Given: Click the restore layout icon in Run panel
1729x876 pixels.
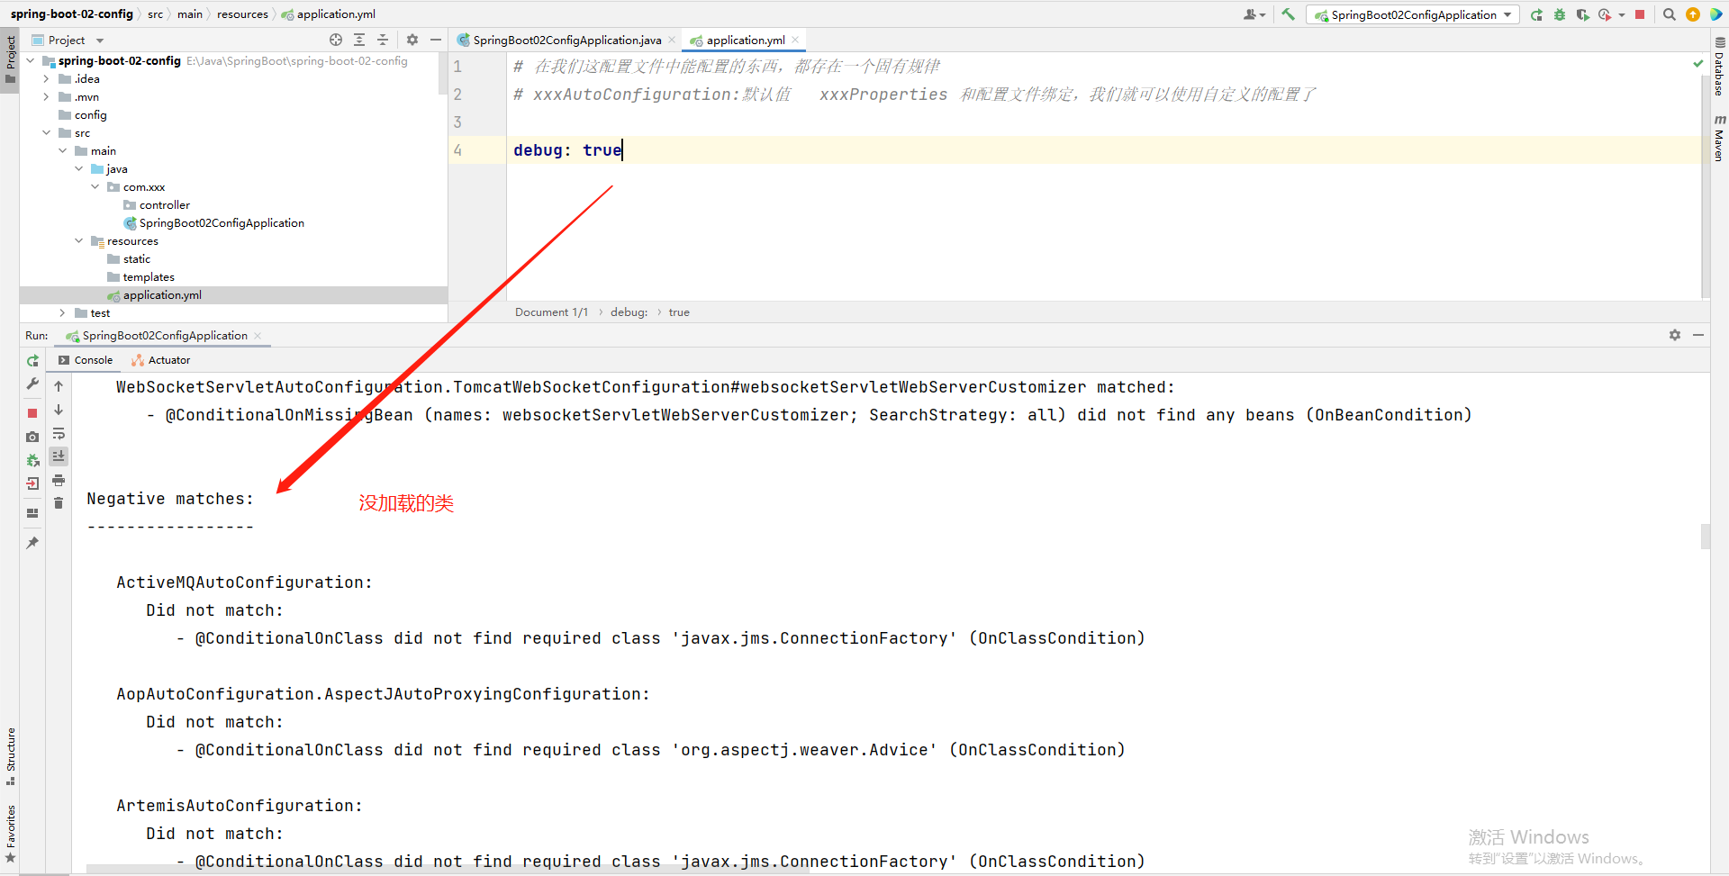Looking at the screenshot, I should tap(32, 513).
